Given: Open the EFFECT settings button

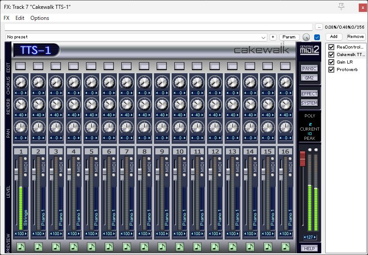Looking at the screenshot, I should point(309,94).
